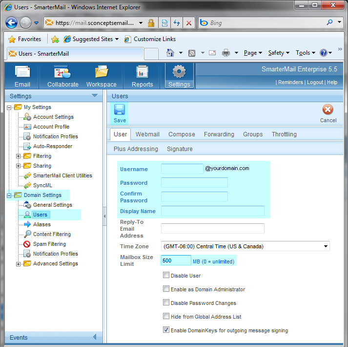The image size is (348, 347).
Task: Click the Logout link
Action: pyautogui.click(x=315, y=83)
